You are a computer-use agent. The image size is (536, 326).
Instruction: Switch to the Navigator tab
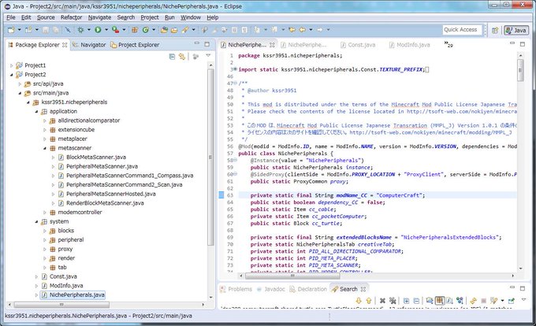pyautogui.click(x=89, y=45)
